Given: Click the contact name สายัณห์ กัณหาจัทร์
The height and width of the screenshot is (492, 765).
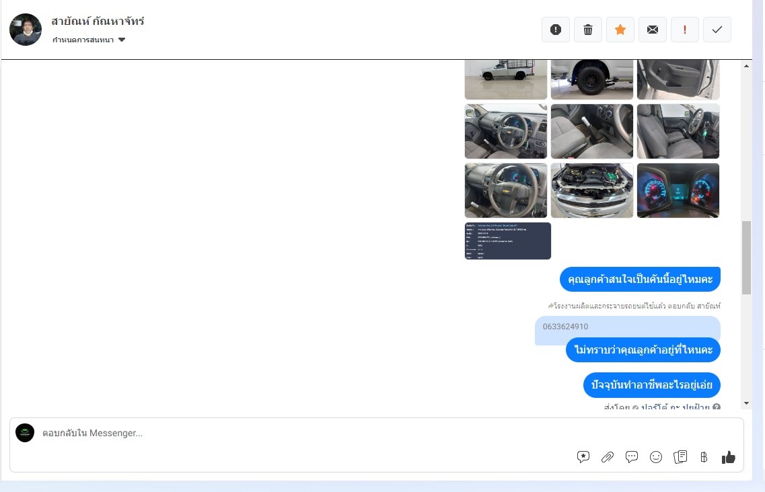Looking at the screenshot, I should point(98,21).
